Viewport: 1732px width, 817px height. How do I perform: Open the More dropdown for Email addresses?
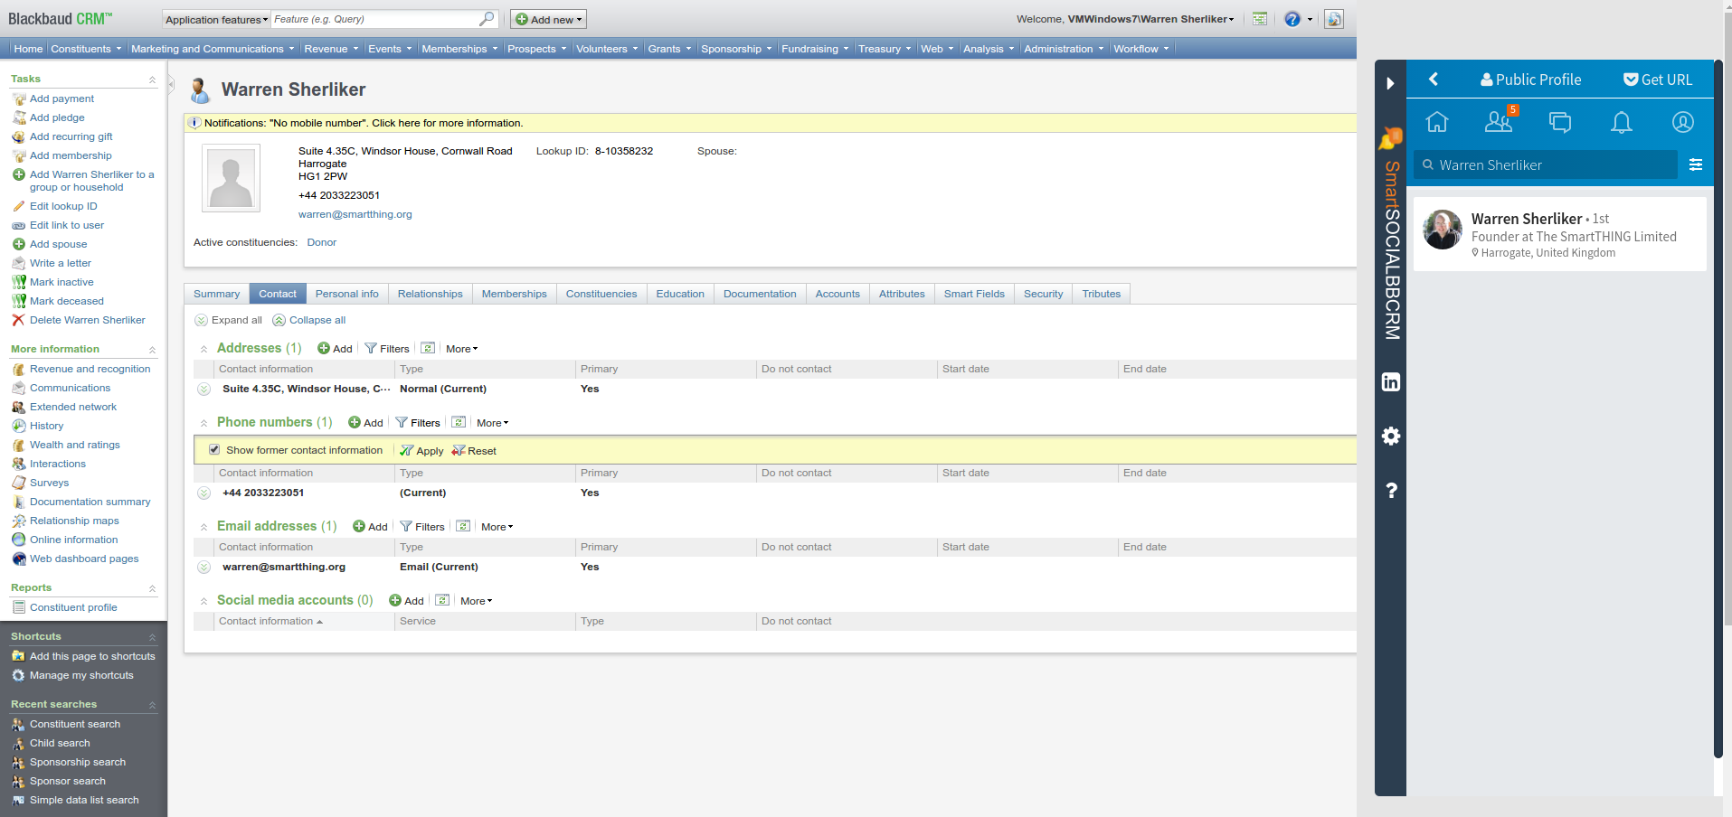[x=497, y=527]
